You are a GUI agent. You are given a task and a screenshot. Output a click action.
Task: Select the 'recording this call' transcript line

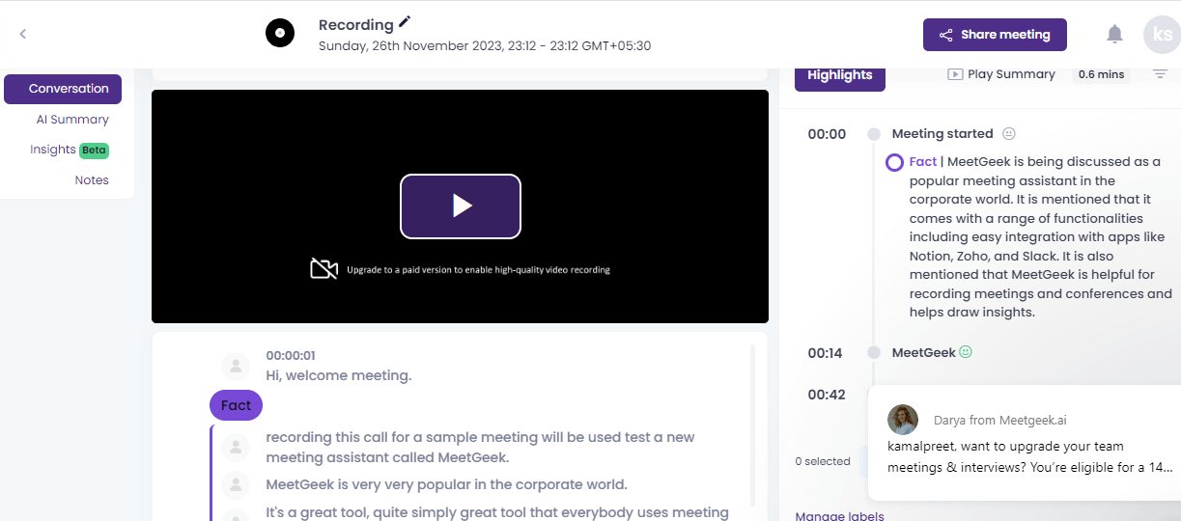click(480, 448)
